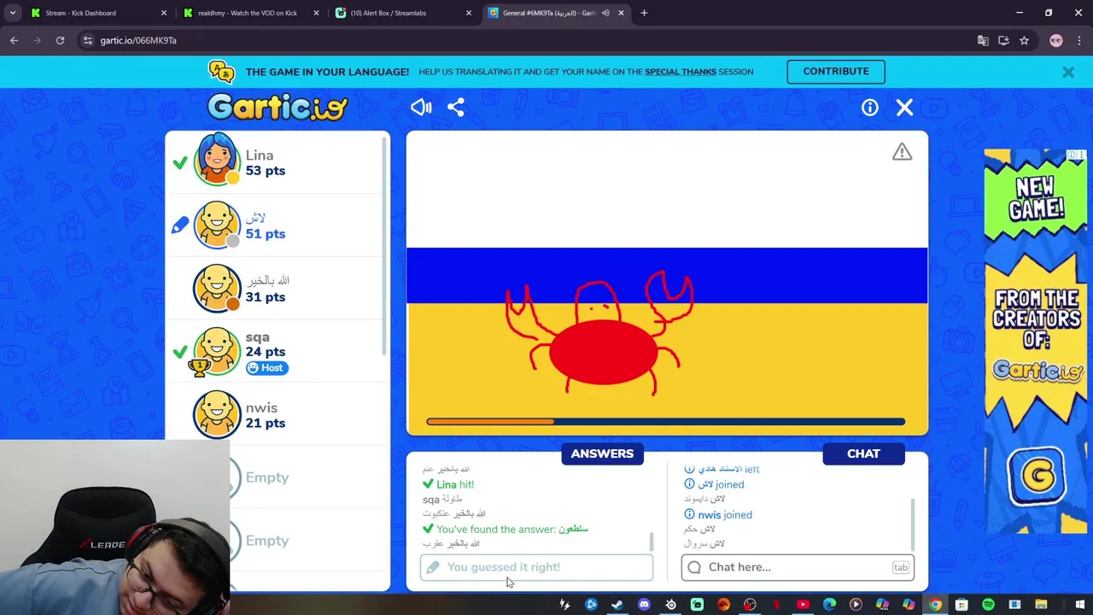Select Lina's avatar in the player list

point(216,160)
